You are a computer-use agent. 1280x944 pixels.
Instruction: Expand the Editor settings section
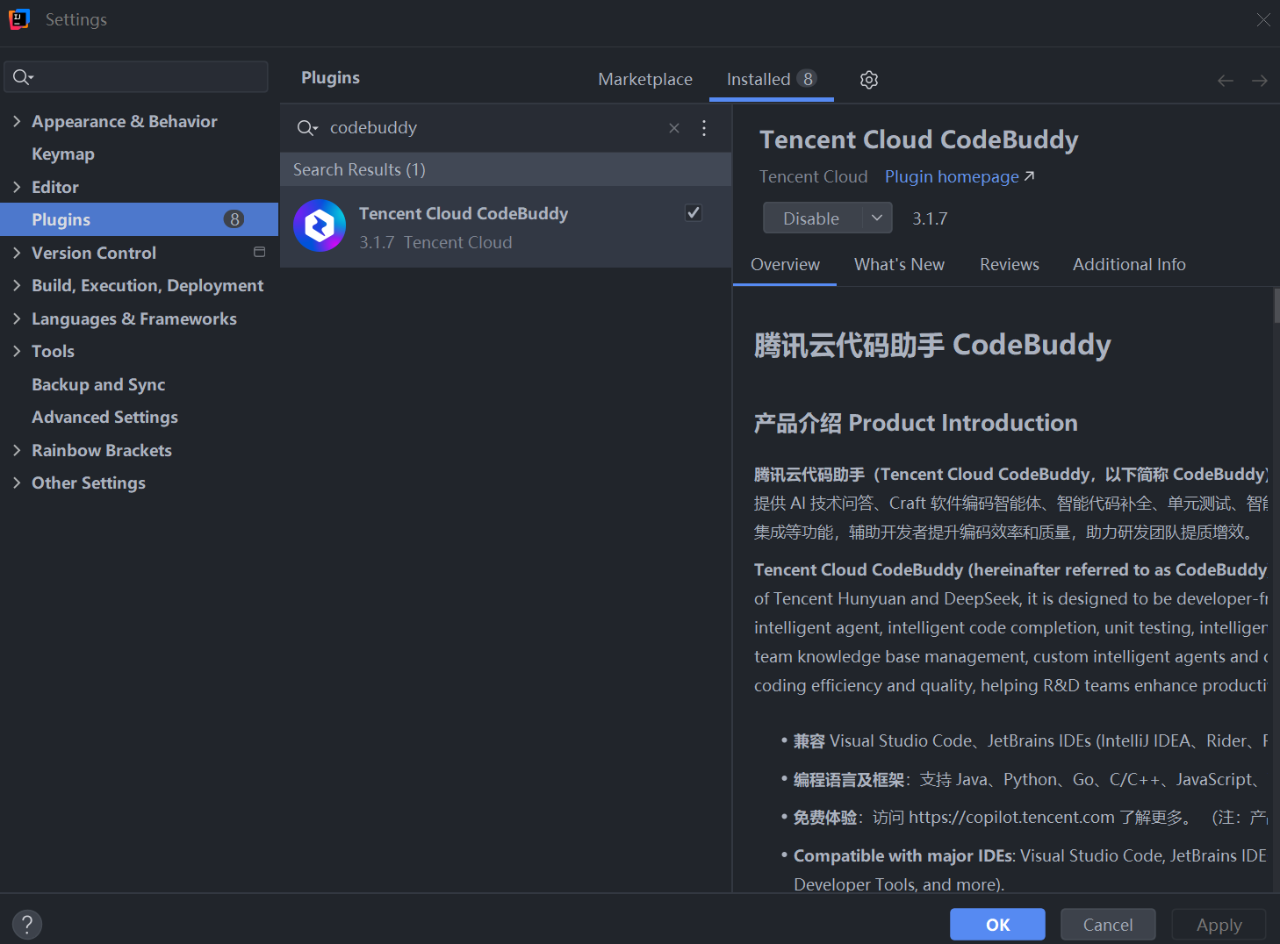[17, 187]
